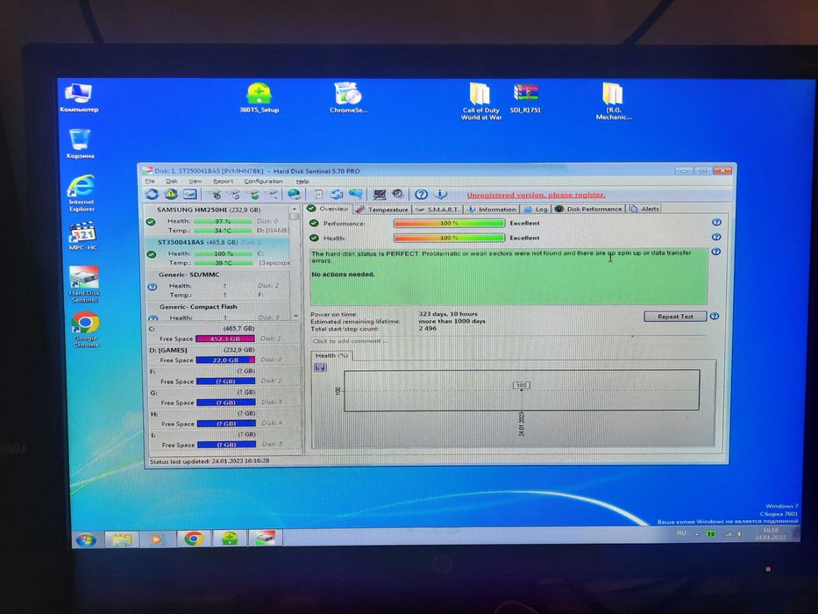Screen dimensions: 818x614
Task: Open the Report menu
Action: point(223,182)
